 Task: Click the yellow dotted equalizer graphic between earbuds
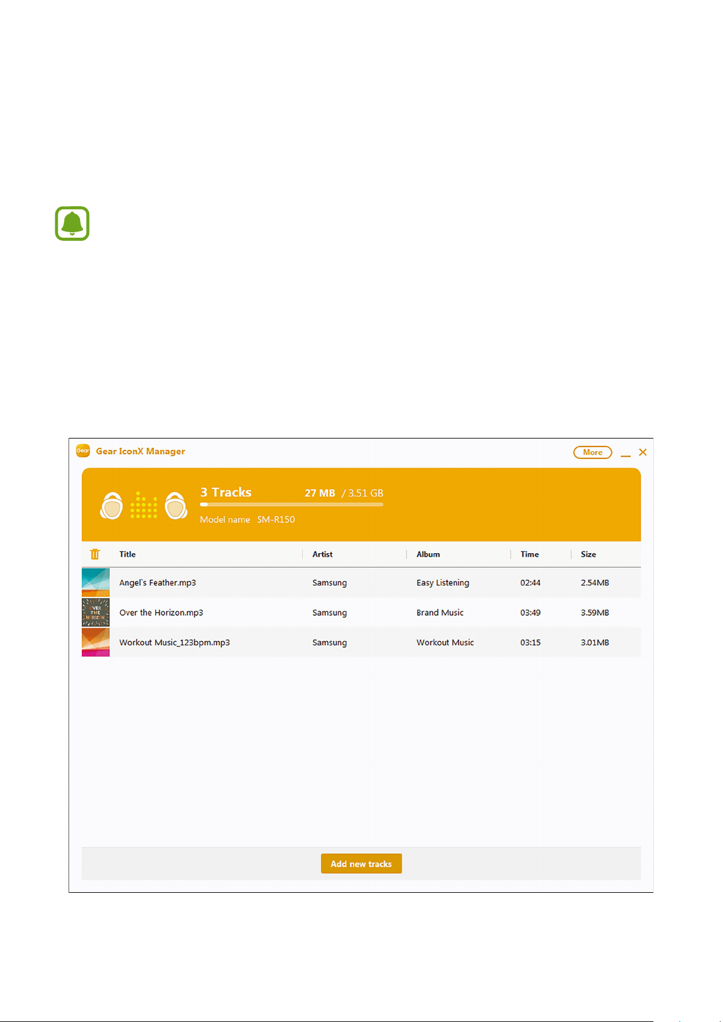(144, 505)
